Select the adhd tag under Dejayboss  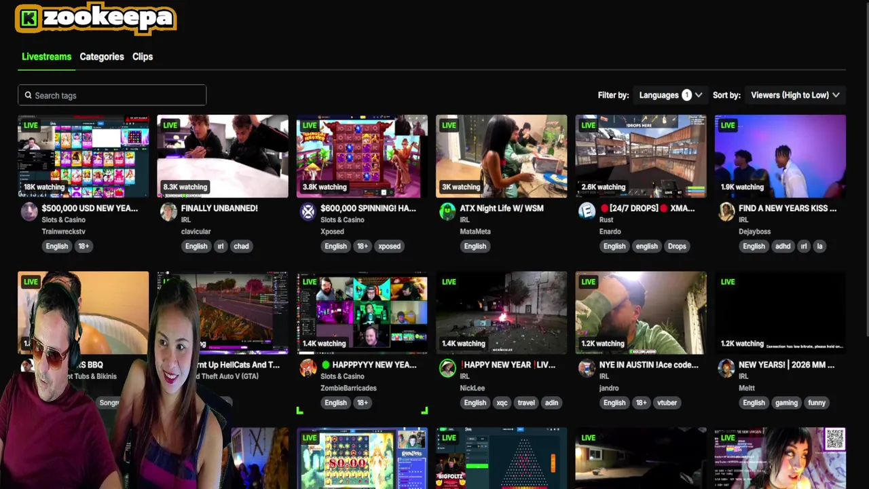coord(783,246)
